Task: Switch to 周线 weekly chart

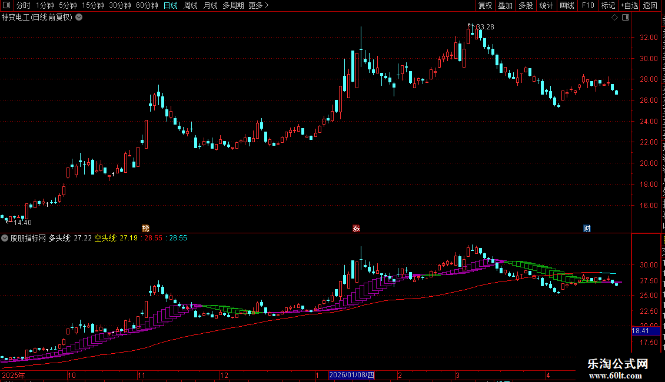Action: click(x=191, y=5)
